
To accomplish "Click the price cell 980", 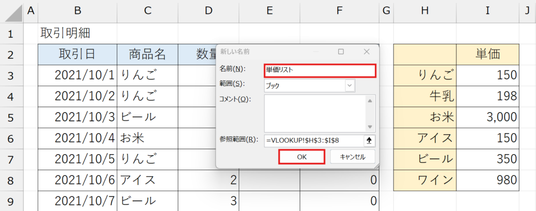I will 487,180.
